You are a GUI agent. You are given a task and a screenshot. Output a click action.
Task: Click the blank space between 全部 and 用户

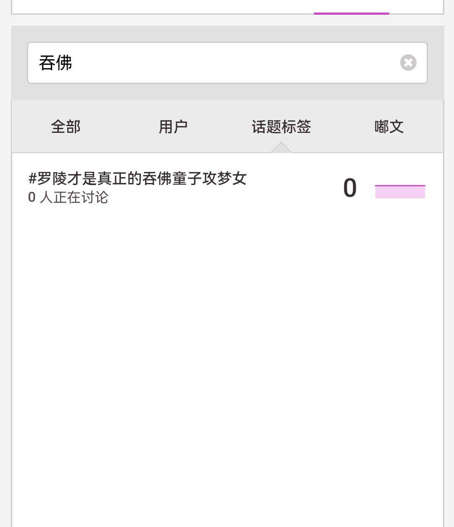(119, 127)
